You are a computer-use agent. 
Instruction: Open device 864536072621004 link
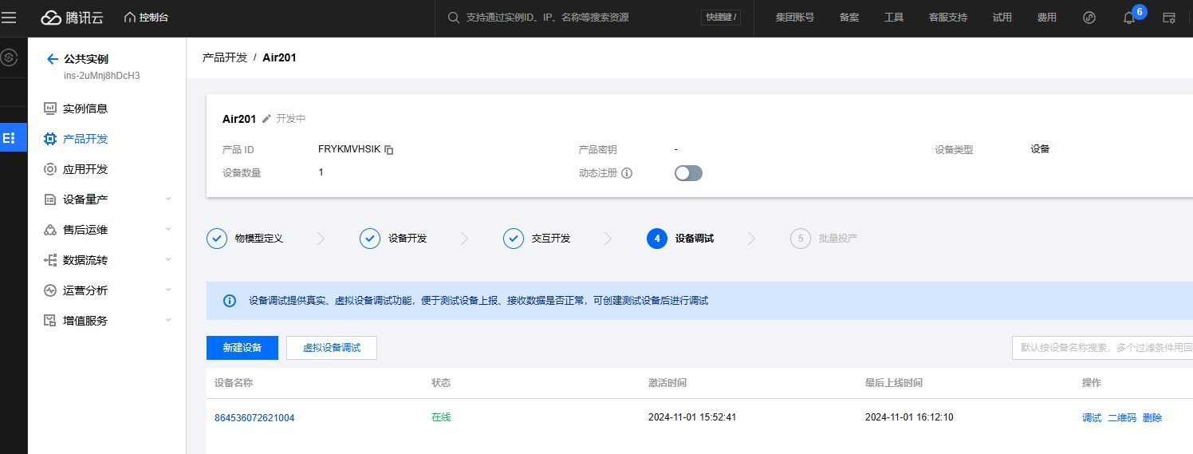coord(254,418)
